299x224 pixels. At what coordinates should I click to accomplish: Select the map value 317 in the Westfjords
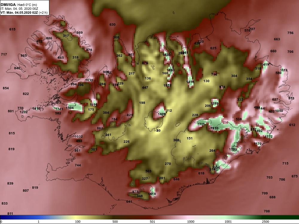tap(66, 36)
